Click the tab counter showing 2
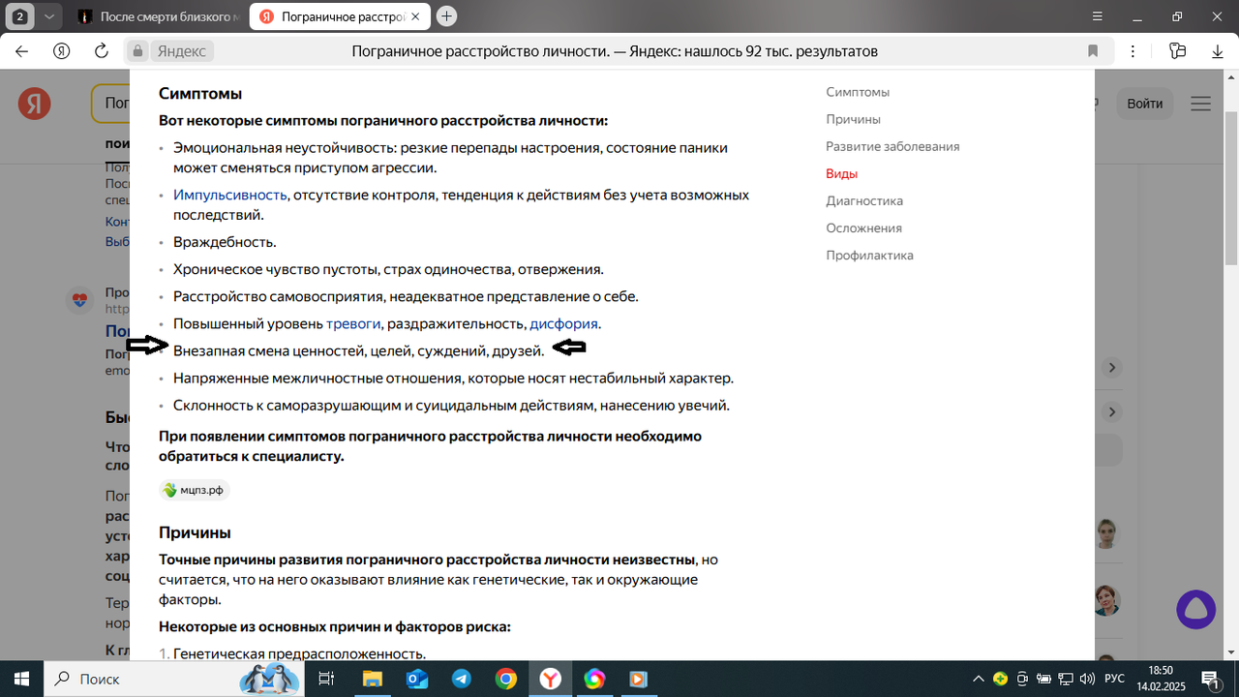 coord(19,16)
